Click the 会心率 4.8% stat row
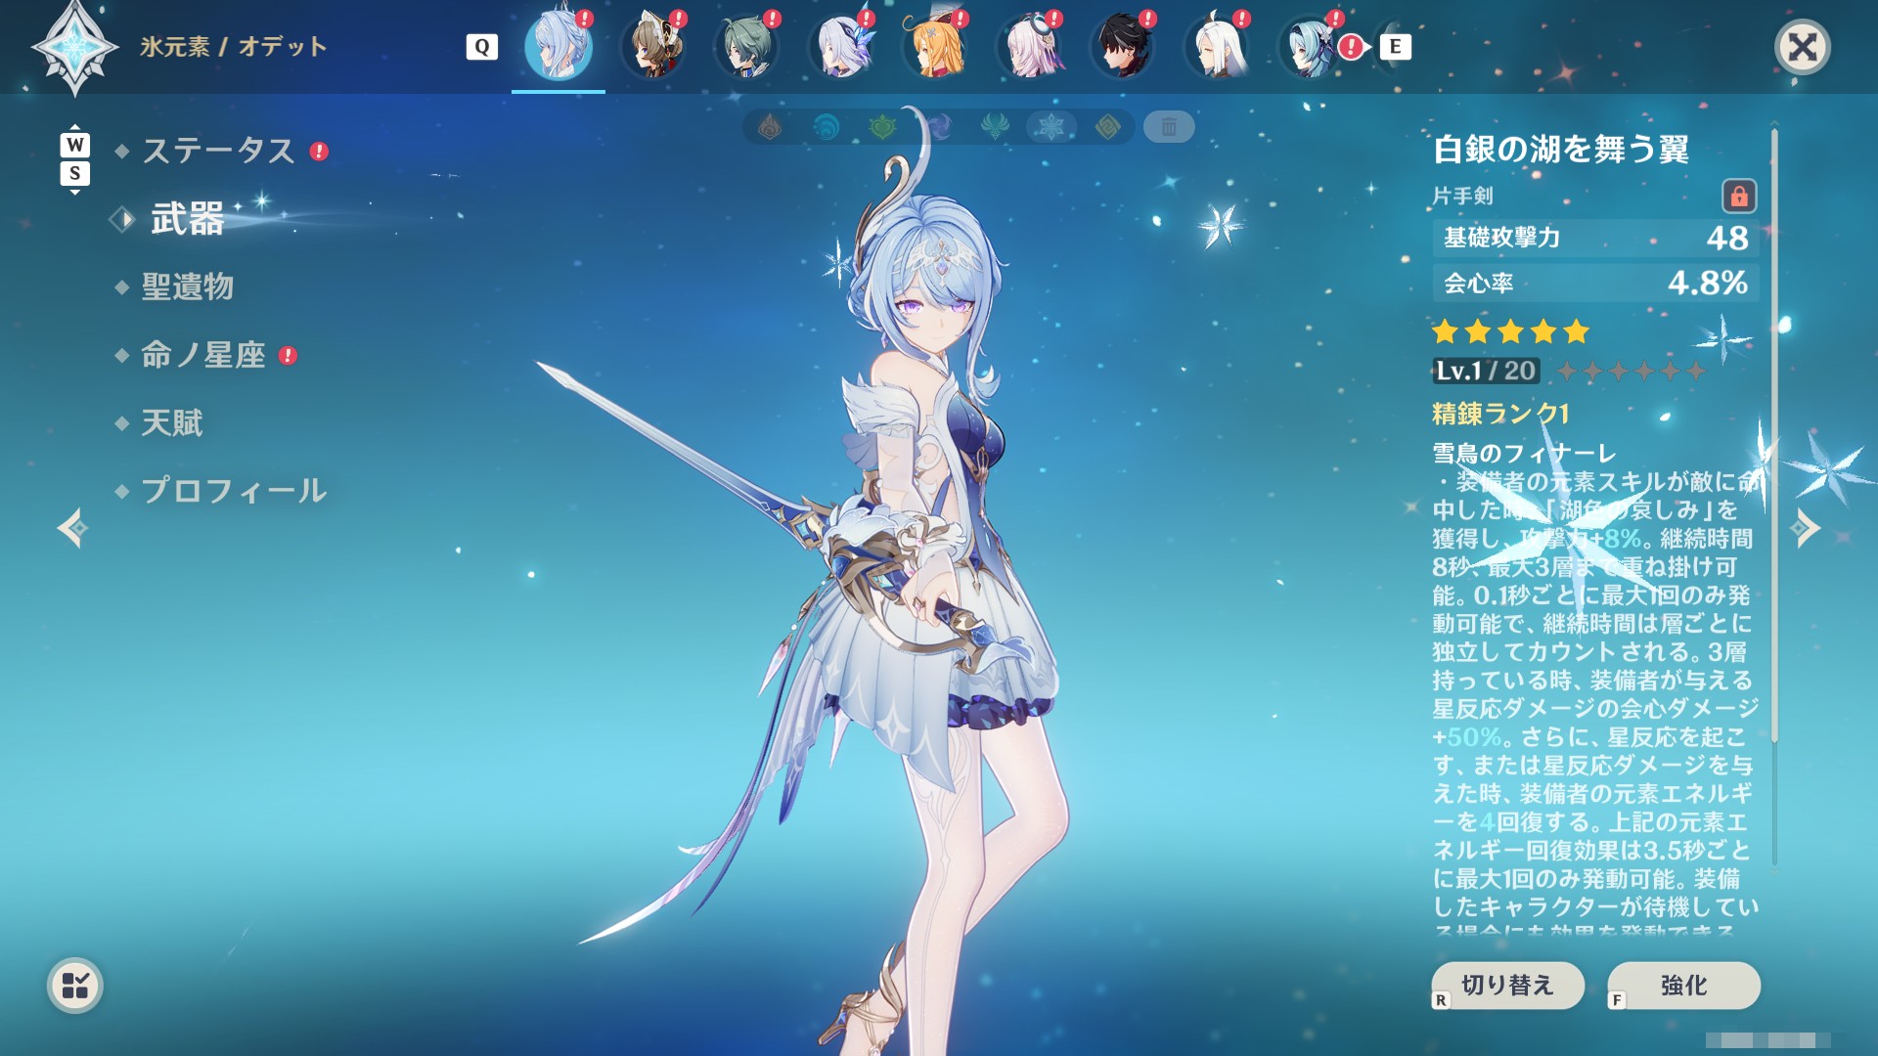This screenshot has height=1056, width=1878. click(x=1595, y=284)
